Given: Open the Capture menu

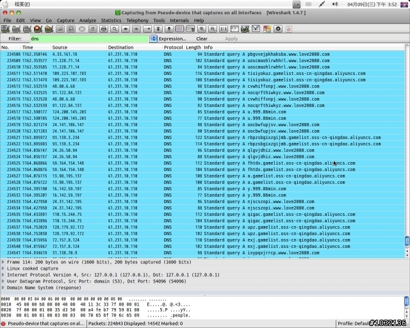Looking at the screenshot, I should tap(65, 20).
